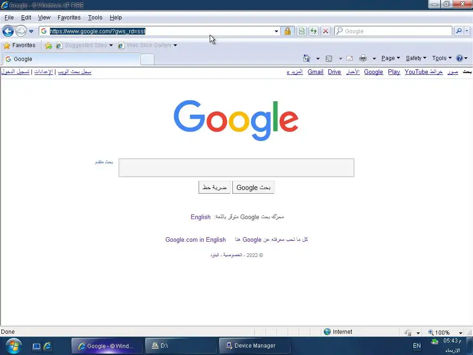Open the Help menu
The height and width of the screenshot is (355, 473).
(x=115, y=18)
